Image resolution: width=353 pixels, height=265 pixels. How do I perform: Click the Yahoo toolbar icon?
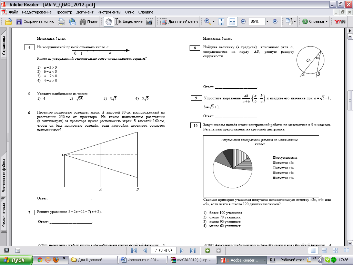[x=340, y=22]
